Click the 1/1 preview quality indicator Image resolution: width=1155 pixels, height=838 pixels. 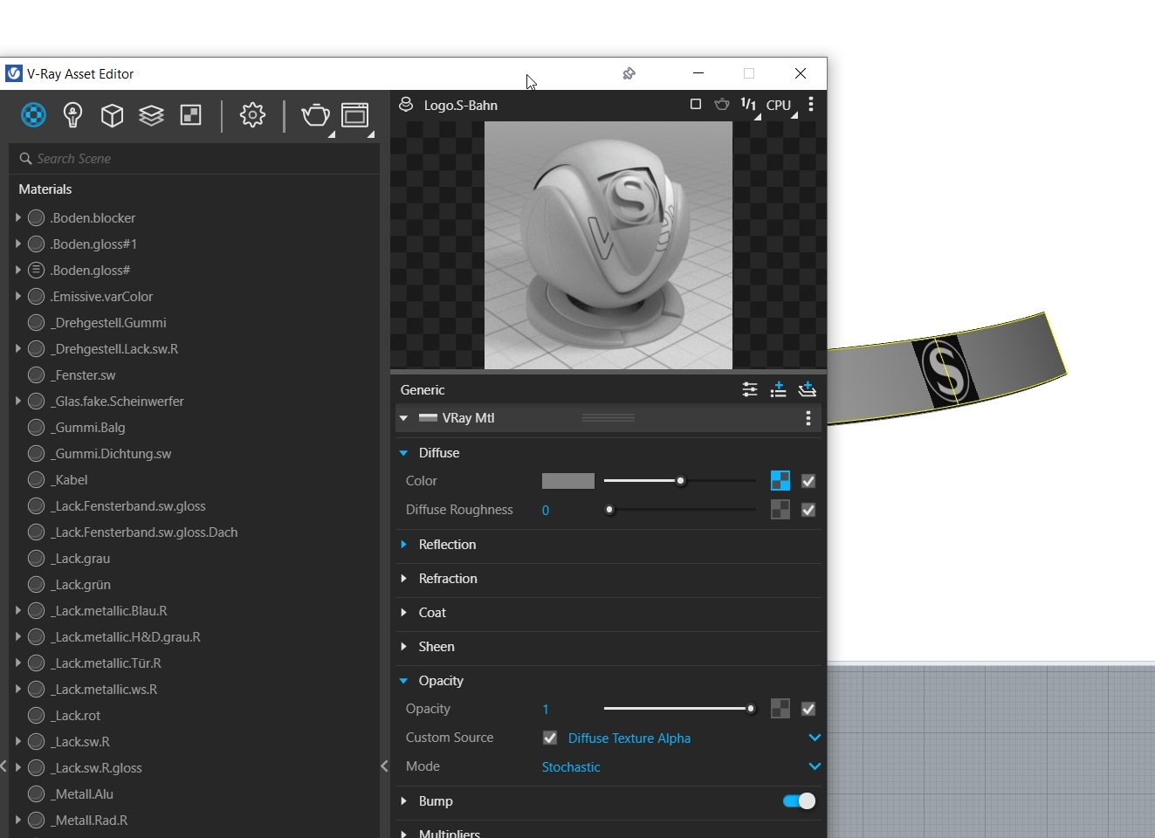tap(749, 105)
